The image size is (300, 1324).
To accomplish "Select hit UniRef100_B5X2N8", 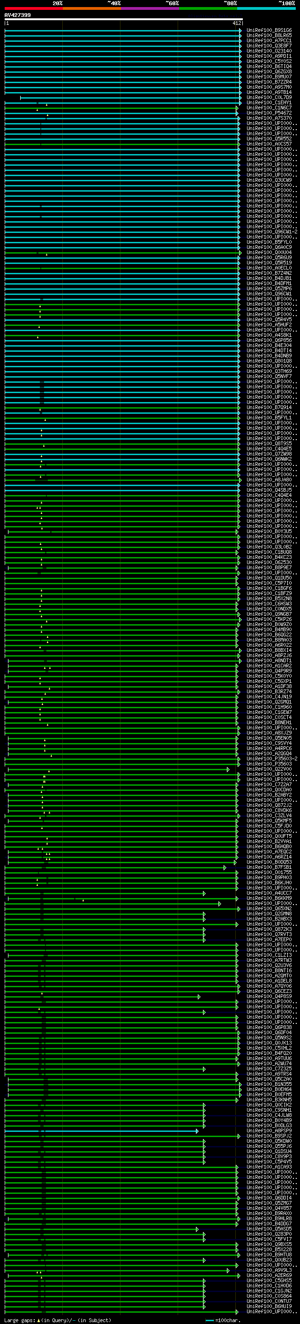I will tap(269, 598).
